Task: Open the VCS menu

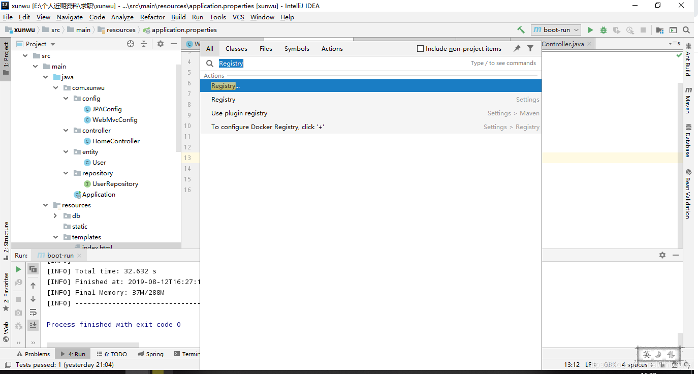Action: click(238, 17)
